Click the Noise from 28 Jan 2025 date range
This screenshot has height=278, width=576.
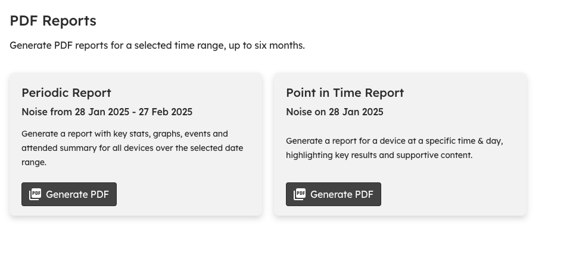click(107, 112)
